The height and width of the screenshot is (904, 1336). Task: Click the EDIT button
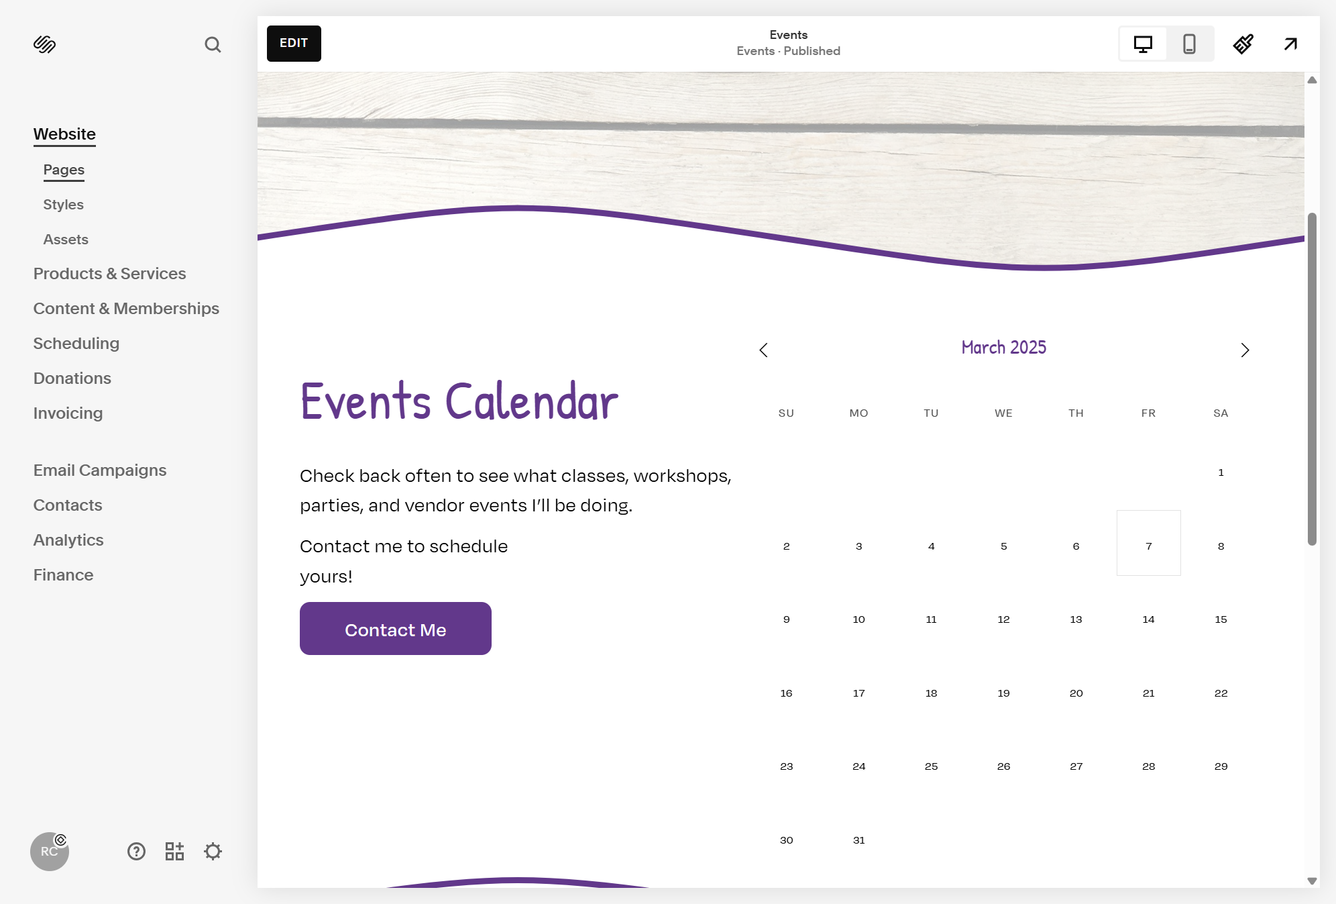coord(294,44)
